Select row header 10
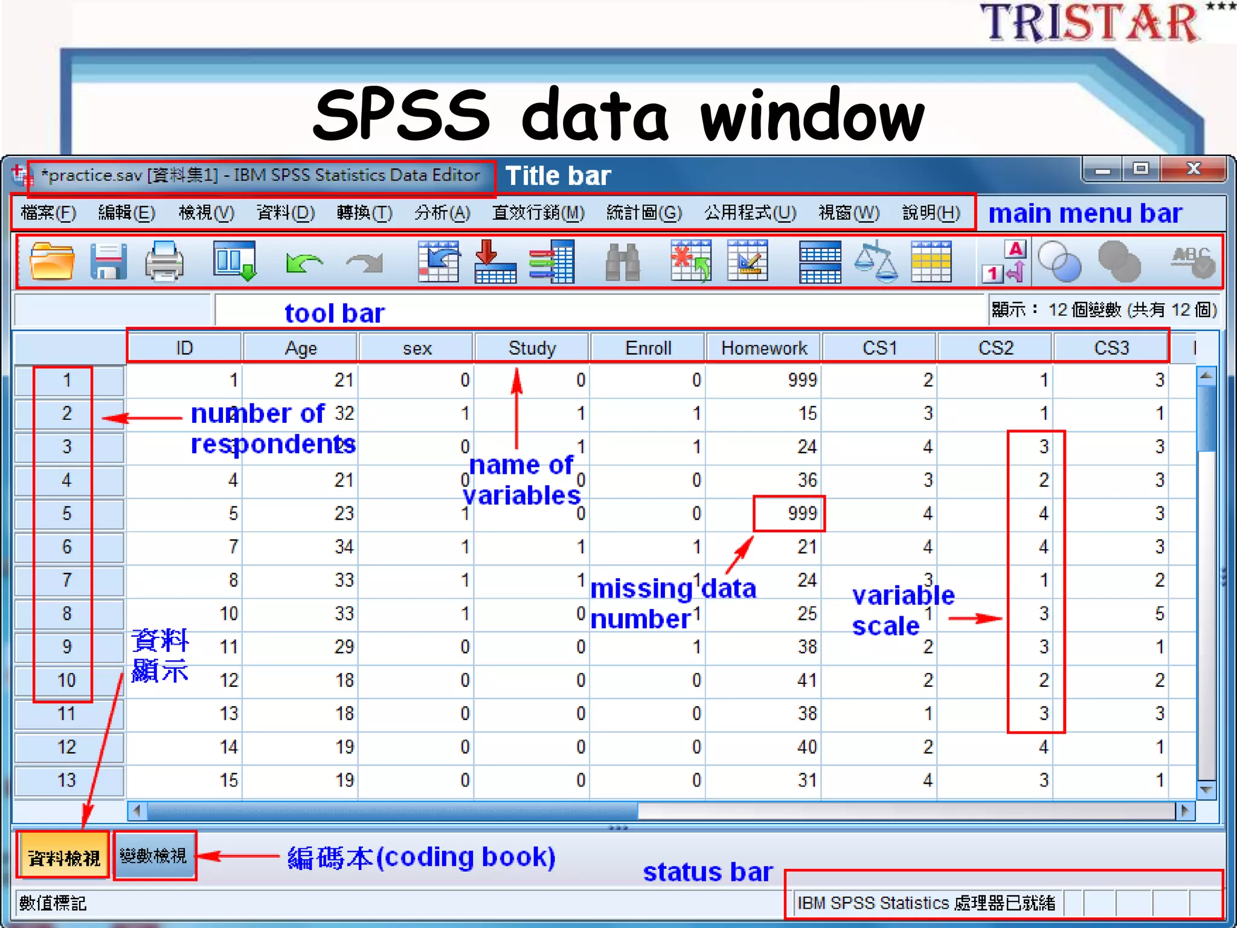The height and width of the screenshot is (928, 1237). coord(68,680)
